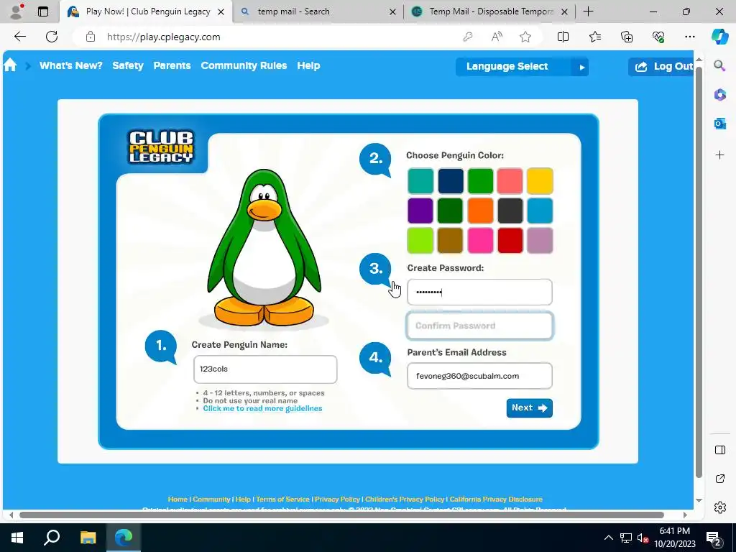The image size is (736, 552).
Task: Click the open link in new window sidebar icon
Action: [719, 479]
